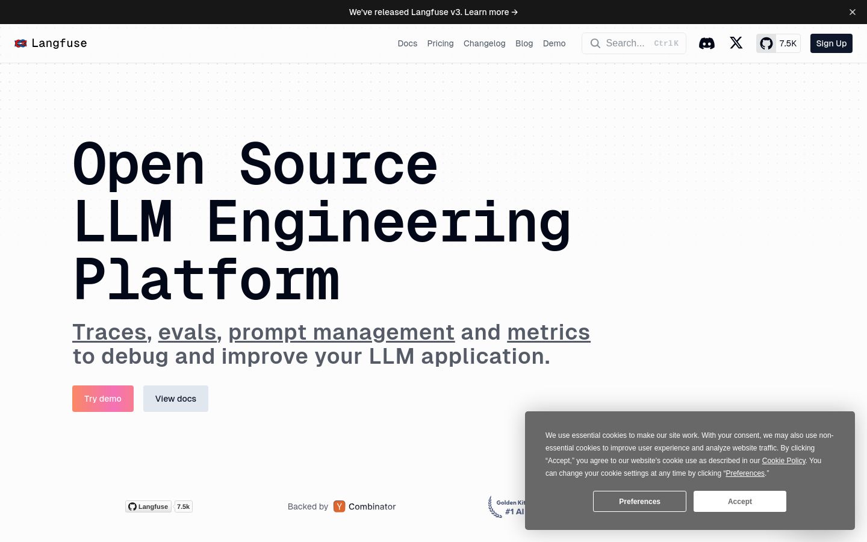
Task: Follow the evals link
Action: point(187,332)
